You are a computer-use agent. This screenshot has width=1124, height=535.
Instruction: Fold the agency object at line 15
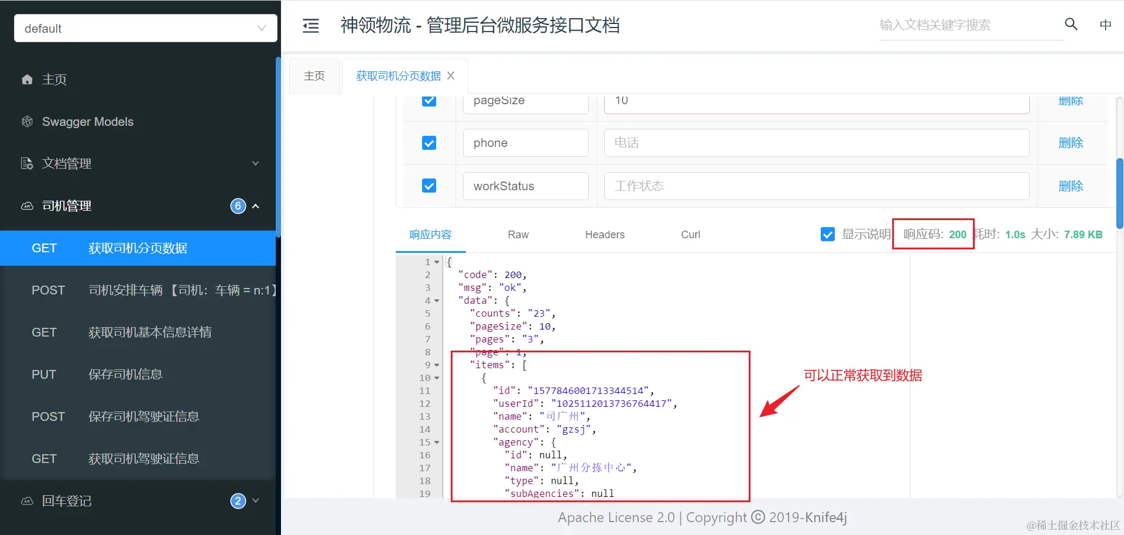[x=437, y=443]
